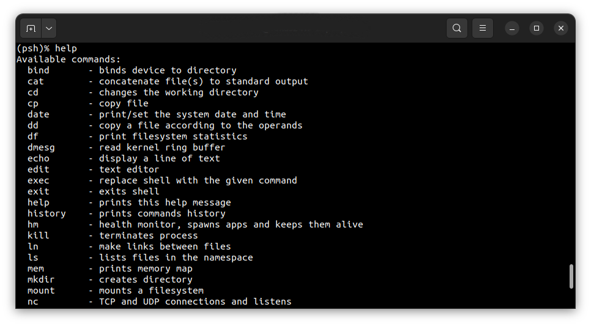Expand the new tab dropdown arrow

click(x=49, y=28)
